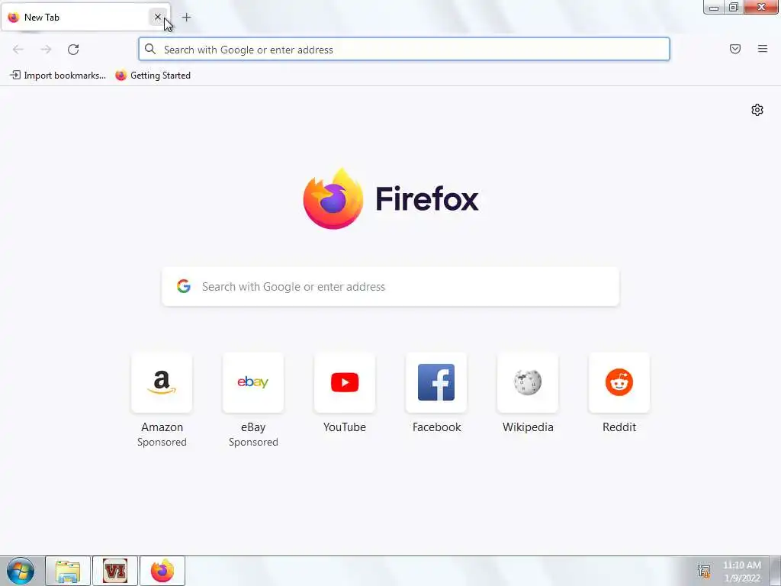This screenshot has height=586, width=781.
Task: Click the center Google search box
Action: pyautogui.click(x=390, y=287)
